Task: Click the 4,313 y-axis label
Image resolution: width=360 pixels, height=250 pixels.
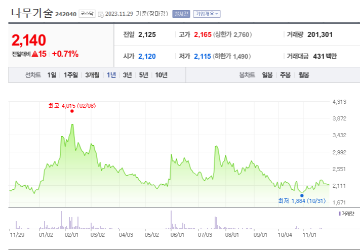Action: 339,102
